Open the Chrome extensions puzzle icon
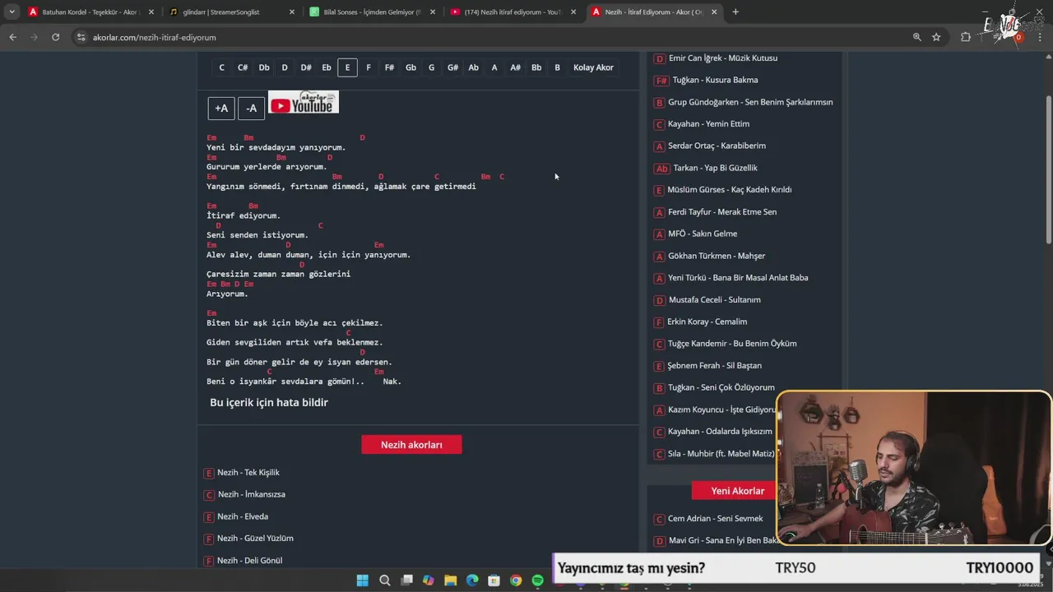 (966, 37)
